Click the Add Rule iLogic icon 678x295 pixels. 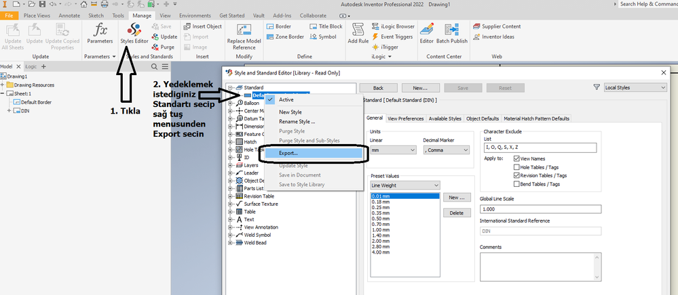[358, 33]
